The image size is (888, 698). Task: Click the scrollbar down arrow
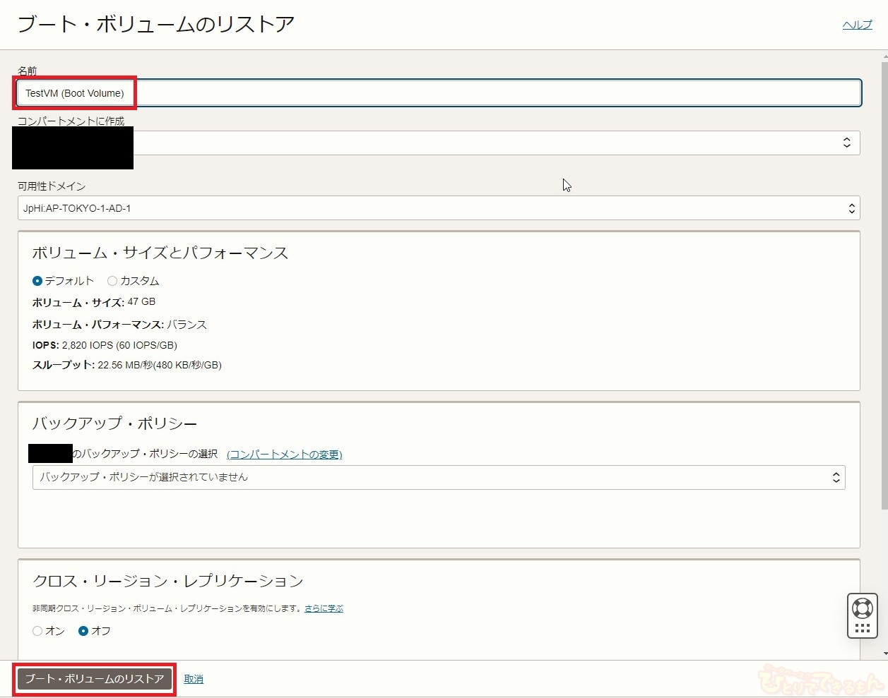pyautogui.click(x=883, y=654)
